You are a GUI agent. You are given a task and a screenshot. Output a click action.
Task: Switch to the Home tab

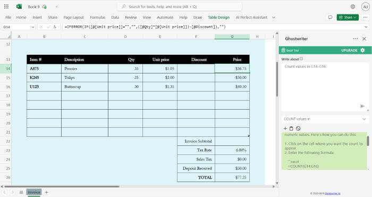(21, 18)
